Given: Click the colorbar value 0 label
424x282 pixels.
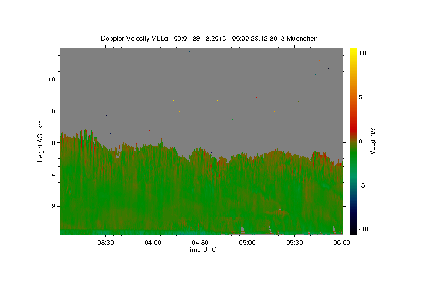Looking at the screenshot, I should 361,141.
